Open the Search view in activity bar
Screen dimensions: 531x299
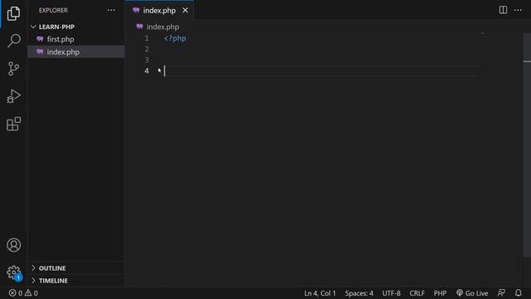point(13,41)
